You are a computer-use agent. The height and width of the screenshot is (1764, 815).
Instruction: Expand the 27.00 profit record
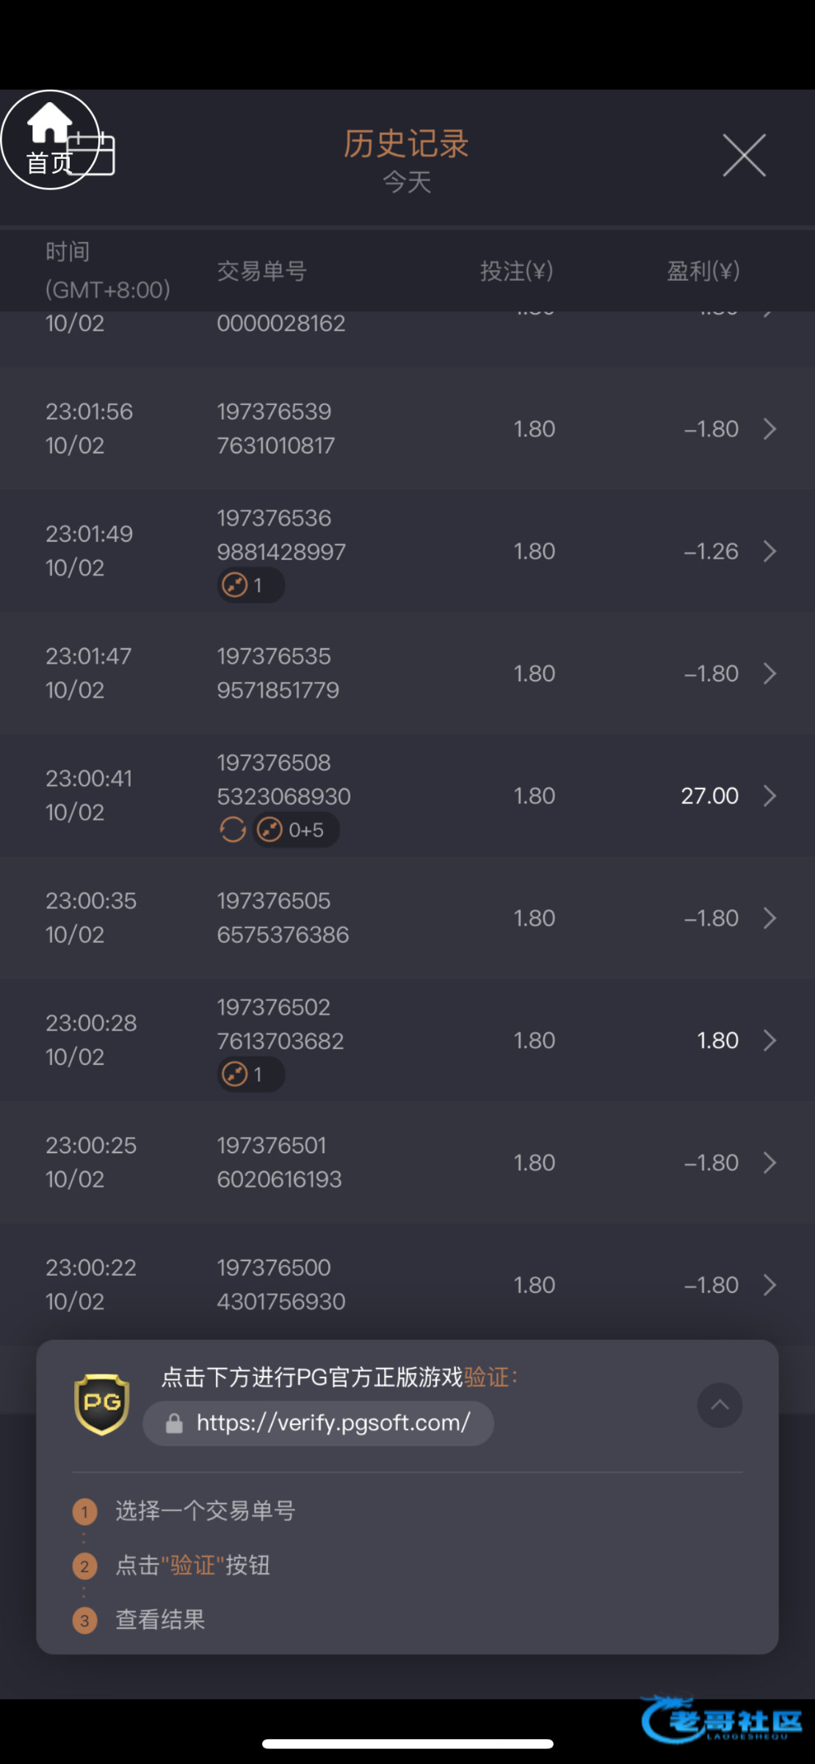pos(769,795)
